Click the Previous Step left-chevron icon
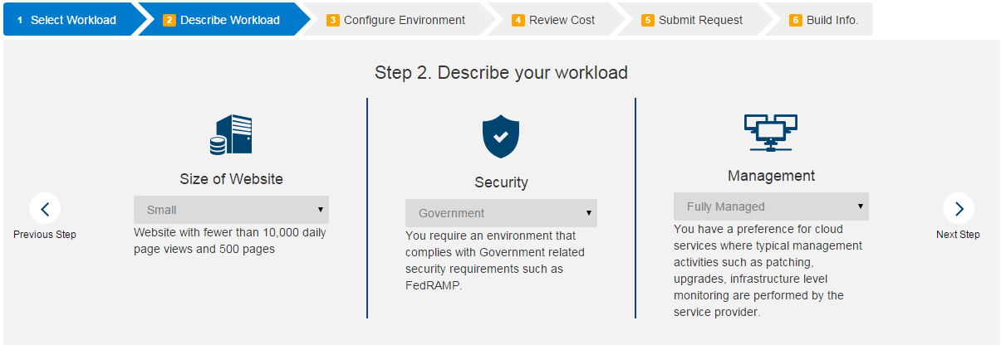The width and height of the screenshot is (1001, 345). (45, 208)
